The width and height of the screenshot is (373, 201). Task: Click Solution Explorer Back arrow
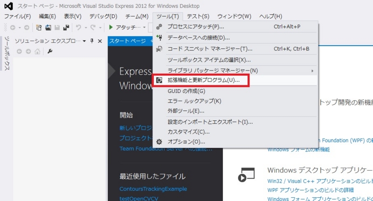19,51
